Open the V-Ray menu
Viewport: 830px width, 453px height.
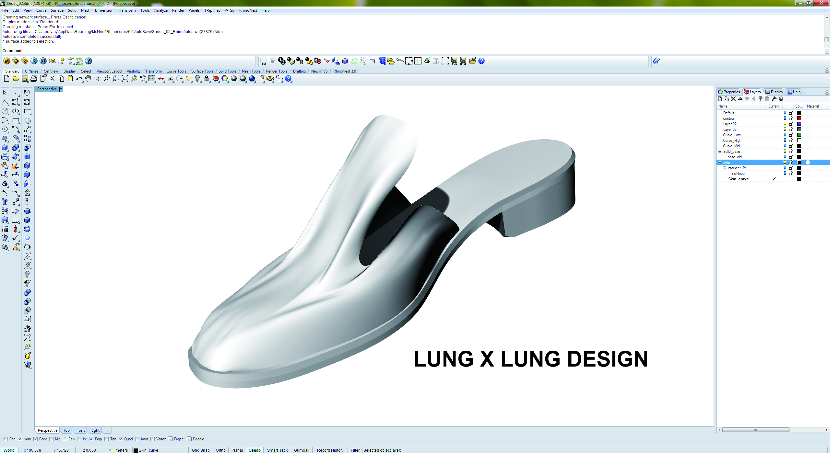[x=230, y=10]
